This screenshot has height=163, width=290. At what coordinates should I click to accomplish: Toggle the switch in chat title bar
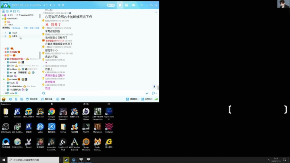[111, 5]
